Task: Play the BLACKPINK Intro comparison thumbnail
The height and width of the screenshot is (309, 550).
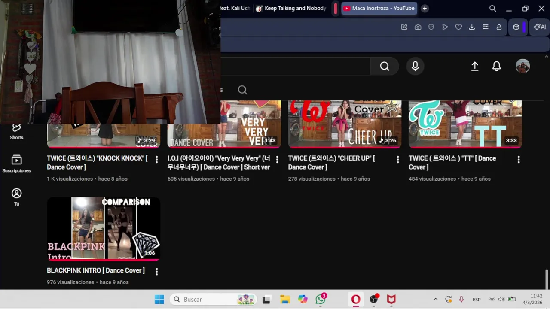Action: tap(104, 229)
